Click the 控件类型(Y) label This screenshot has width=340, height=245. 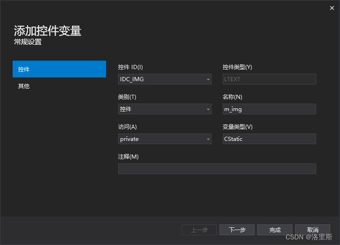coord(237,67)
